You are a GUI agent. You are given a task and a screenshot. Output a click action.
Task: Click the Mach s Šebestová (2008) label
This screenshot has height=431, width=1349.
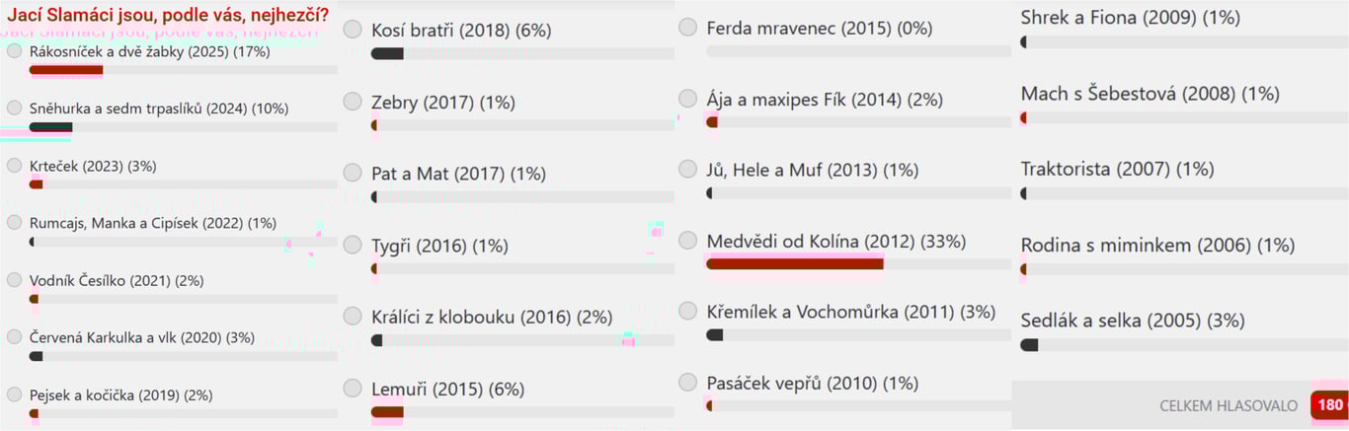coord(1151,94)
